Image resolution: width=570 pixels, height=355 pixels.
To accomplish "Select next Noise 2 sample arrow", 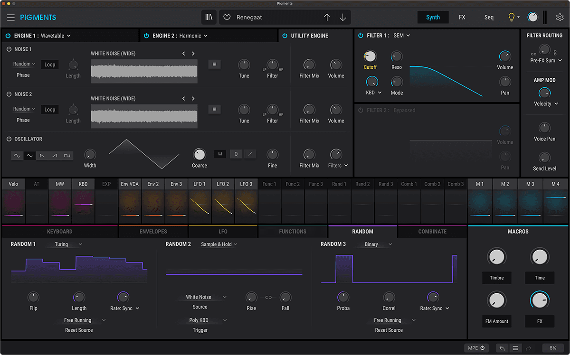I will (x=193, y=99).
